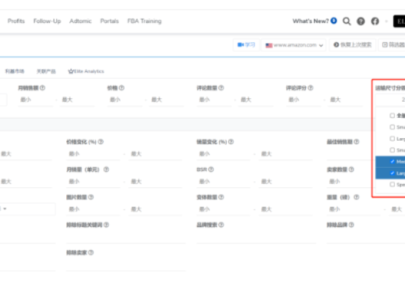Open the Adtomic menu
This screenshot has width=405, height=283.
click(80, 21)
